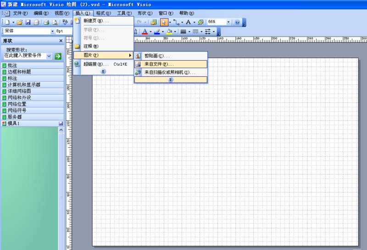Open the Pointer tool dropdown arrow
The width and height of the screenshot is (367, 250).
tap(170, 22)
